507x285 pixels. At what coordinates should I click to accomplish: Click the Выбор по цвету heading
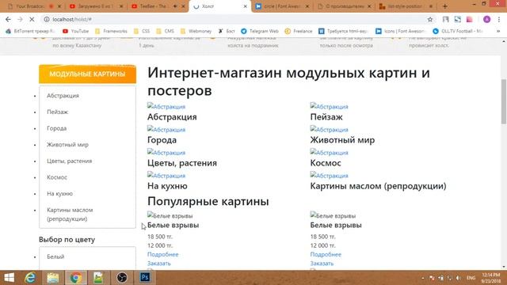point(67,239)
